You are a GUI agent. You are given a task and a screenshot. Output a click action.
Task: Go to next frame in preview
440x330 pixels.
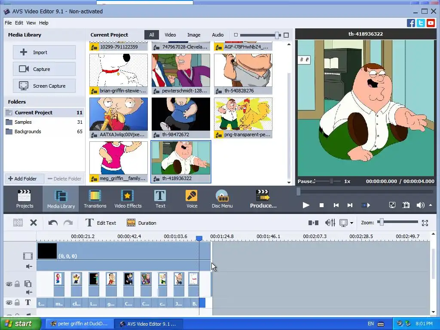[x=350, y=205]
